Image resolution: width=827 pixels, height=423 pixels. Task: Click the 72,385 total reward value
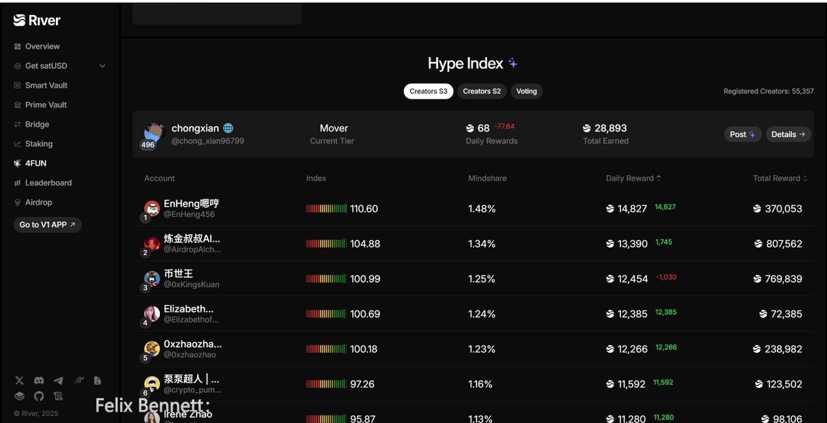(x=786, y=314)
